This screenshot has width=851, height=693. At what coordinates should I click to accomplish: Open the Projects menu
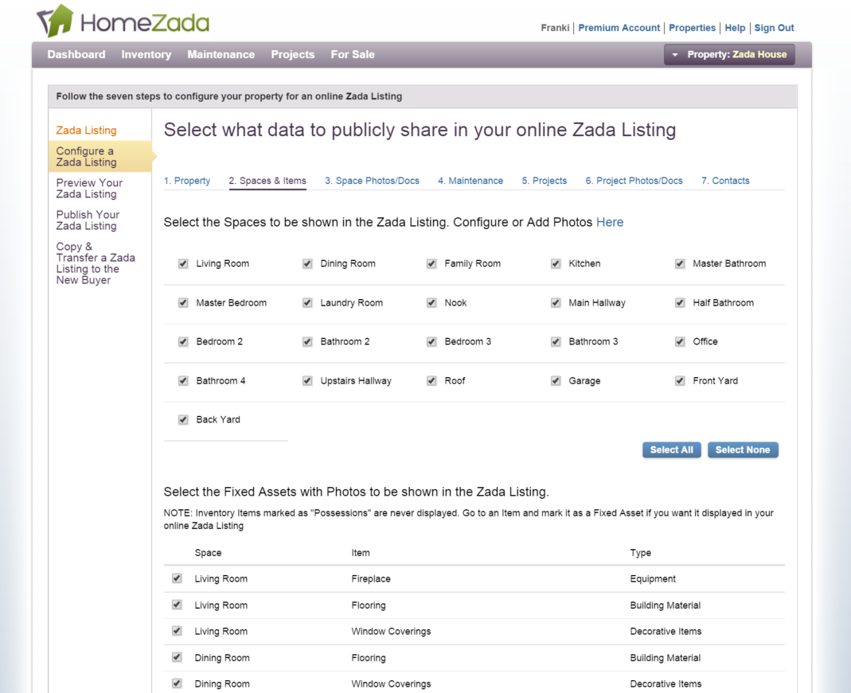click(292, 55)
